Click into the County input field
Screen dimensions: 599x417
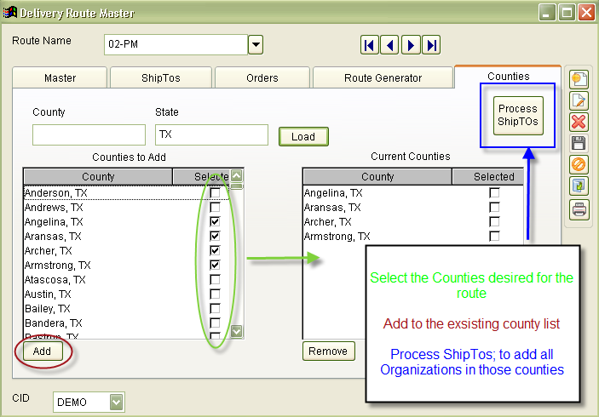click(89, 135)
